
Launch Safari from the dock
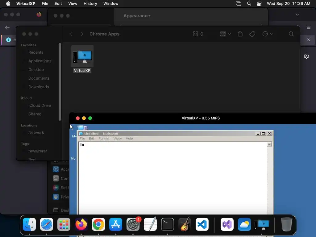tap(47, 224)
